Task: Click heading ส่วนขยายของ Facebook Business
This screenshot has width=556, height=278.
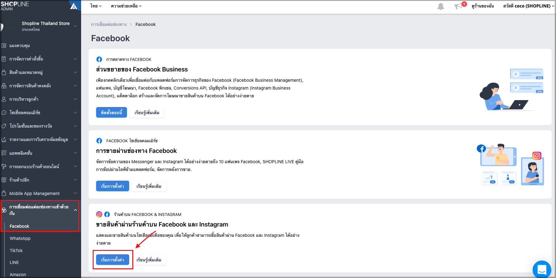Action: tap(142, 69)
